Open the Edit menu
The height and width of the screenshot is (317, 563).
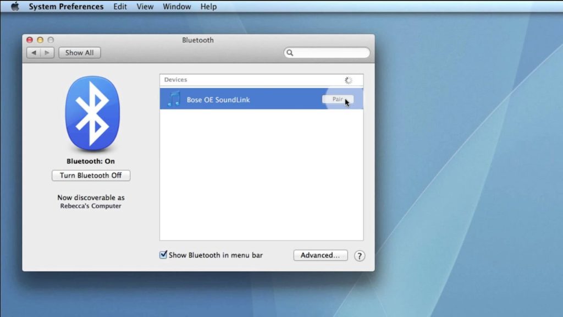120,7
